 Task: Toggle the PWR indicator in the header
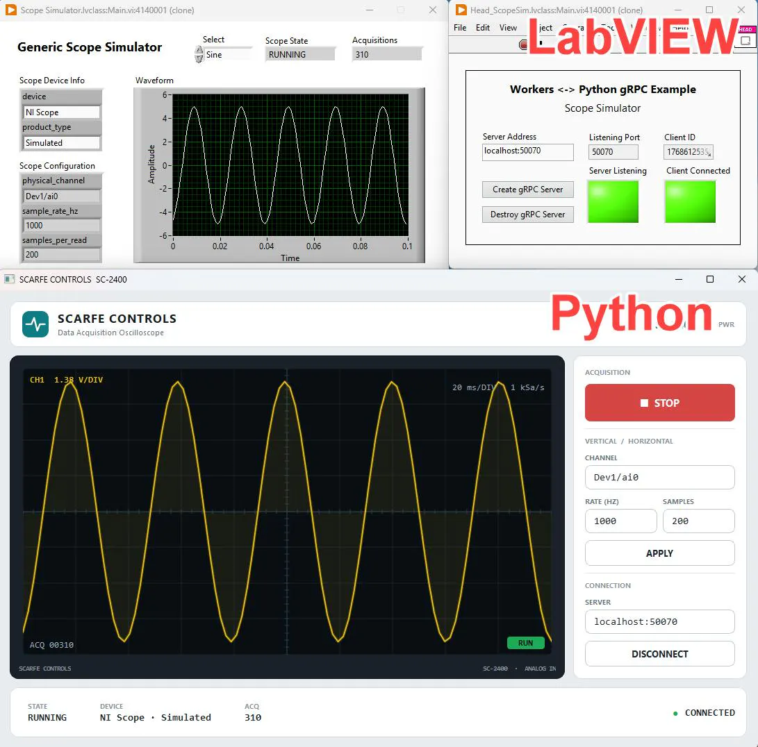[726, 324]
